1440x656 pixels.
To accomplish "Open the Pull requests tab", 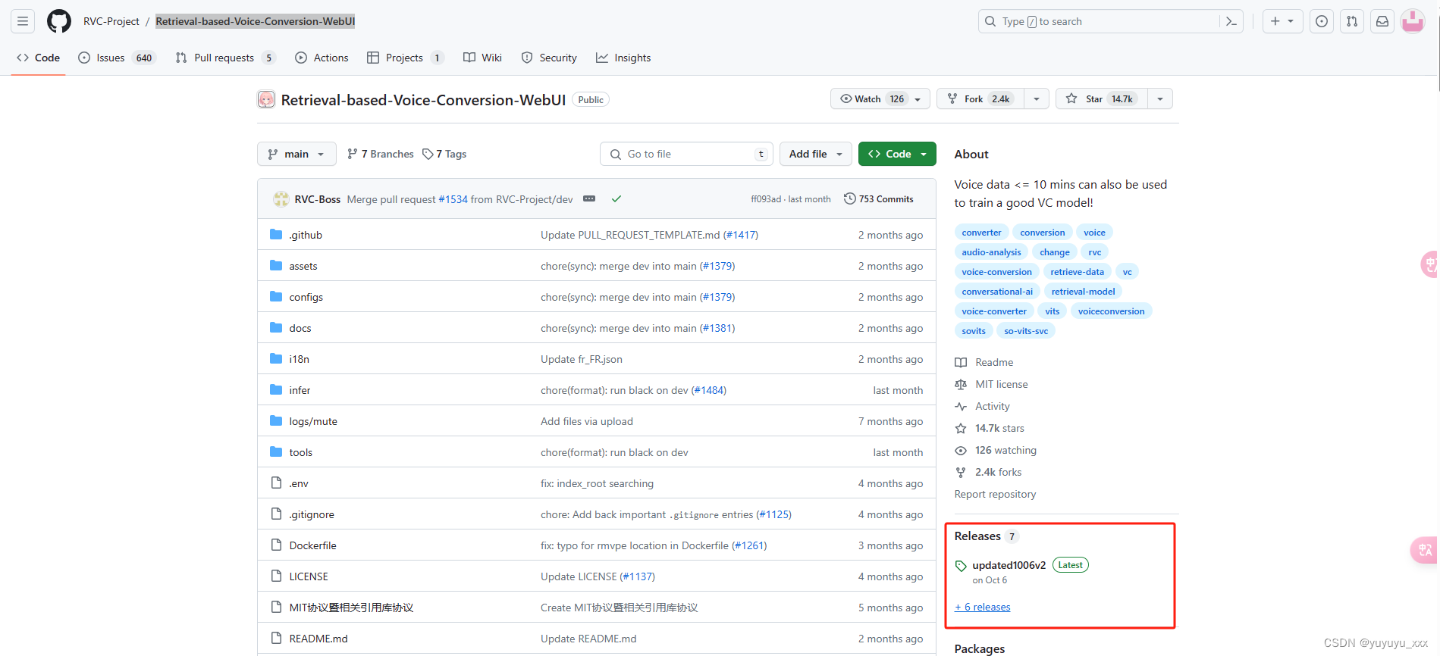I will click(225, 58).
